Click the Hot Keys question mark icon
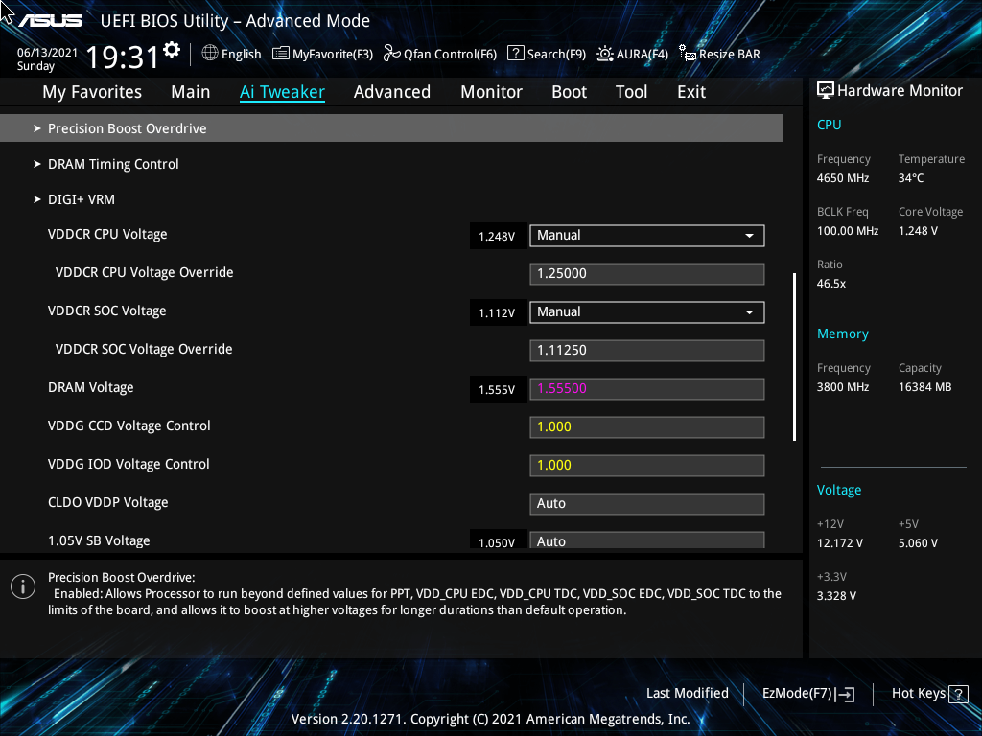Viewport: 982px width, 736px height. pyautogui.click(x=958, y=694)
